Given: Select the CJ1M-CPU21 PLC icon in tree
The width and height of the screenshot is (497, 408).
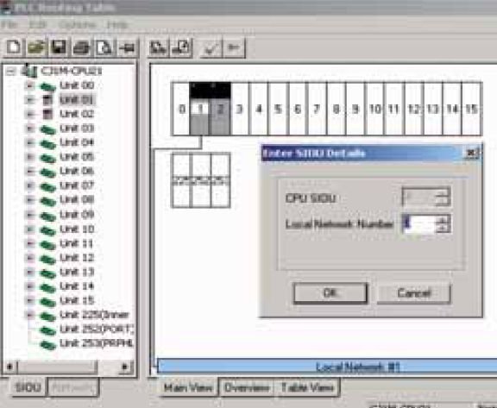Looking at the screenshot, I should [x=28, y=71].
